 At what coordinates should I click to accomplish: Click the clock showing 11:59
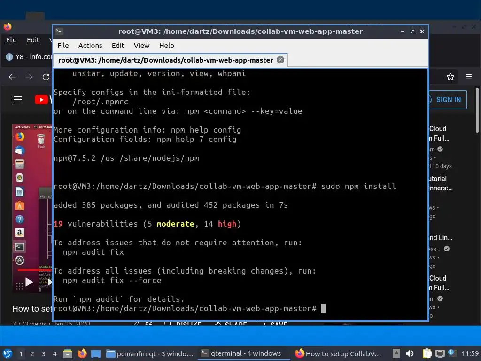pyautogui.click(x=470, y=353)
